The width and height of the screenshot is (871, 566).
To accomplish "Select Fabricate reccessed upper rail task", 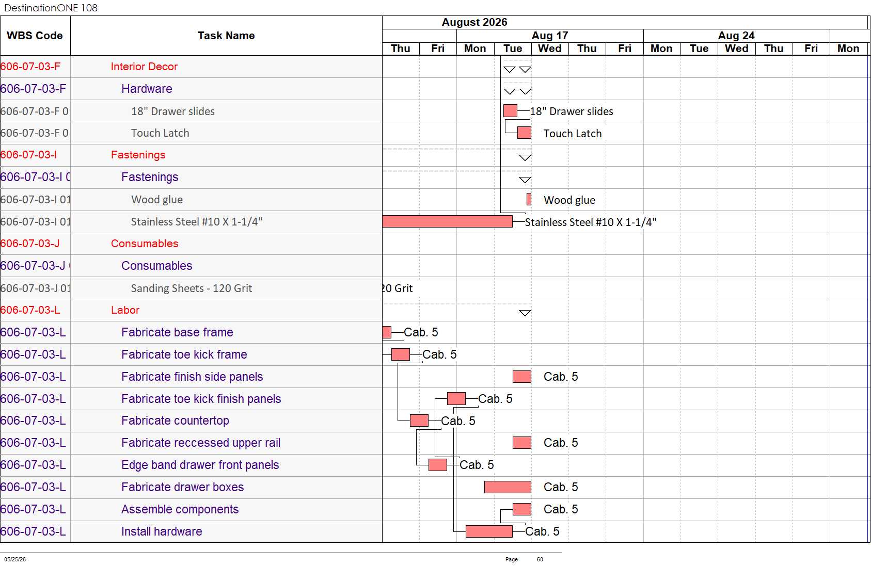I will point(201,443).
